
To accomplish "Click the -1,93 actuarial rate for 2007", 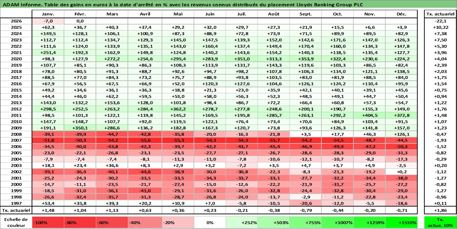I will [440, 141].
